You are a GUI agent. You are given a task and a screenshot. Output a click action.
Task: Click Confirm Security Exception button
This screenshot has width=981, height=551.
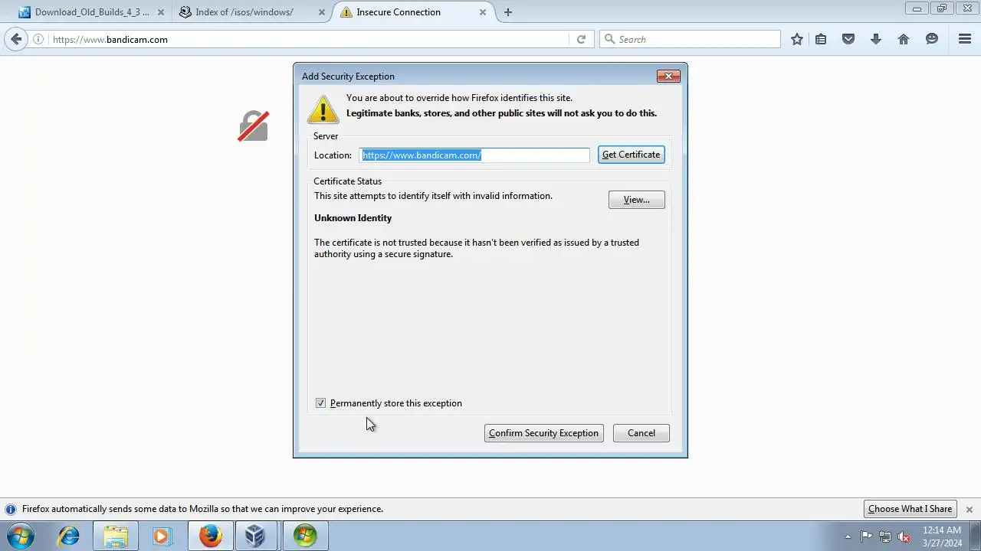tap(544, 433)
